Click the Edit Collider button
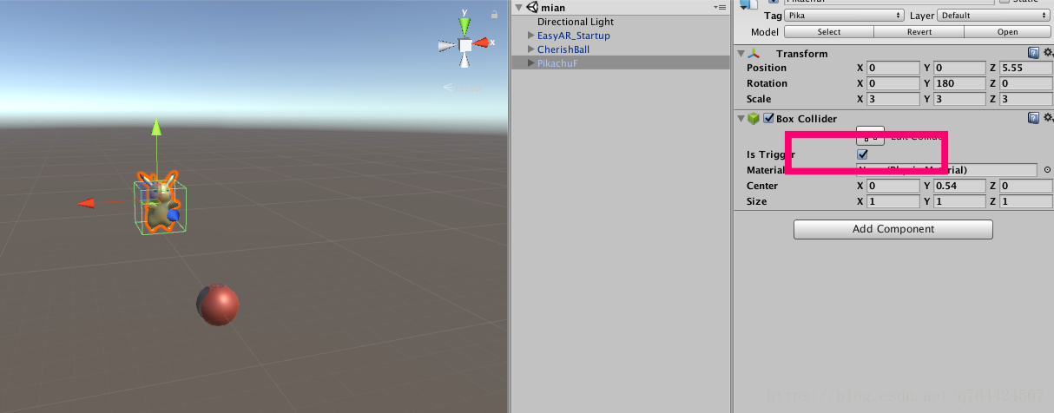Viewport: 1054px width, 413px height. 871,135
